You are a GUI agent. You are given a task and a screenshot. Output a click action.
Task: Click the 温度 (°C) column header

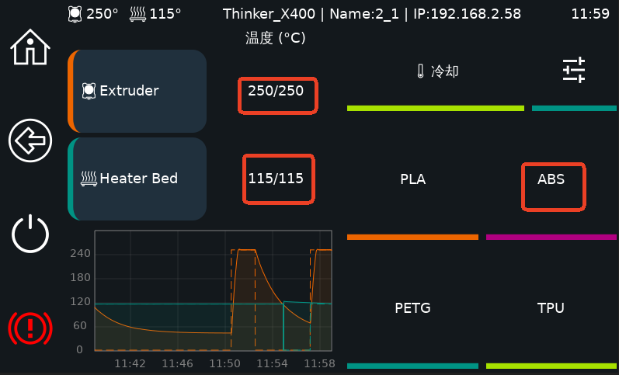pos(275,38)
